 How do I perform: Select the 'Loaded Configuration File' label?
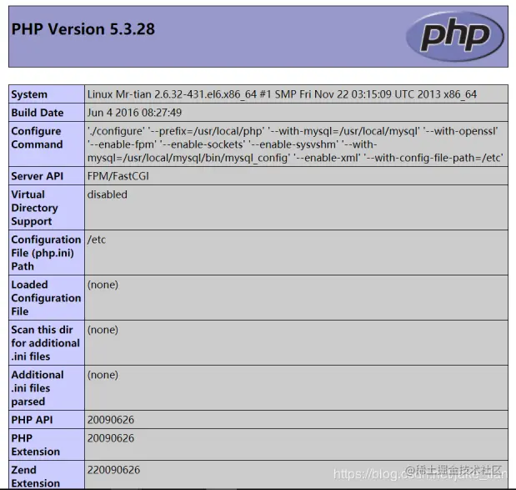[46, 298]
